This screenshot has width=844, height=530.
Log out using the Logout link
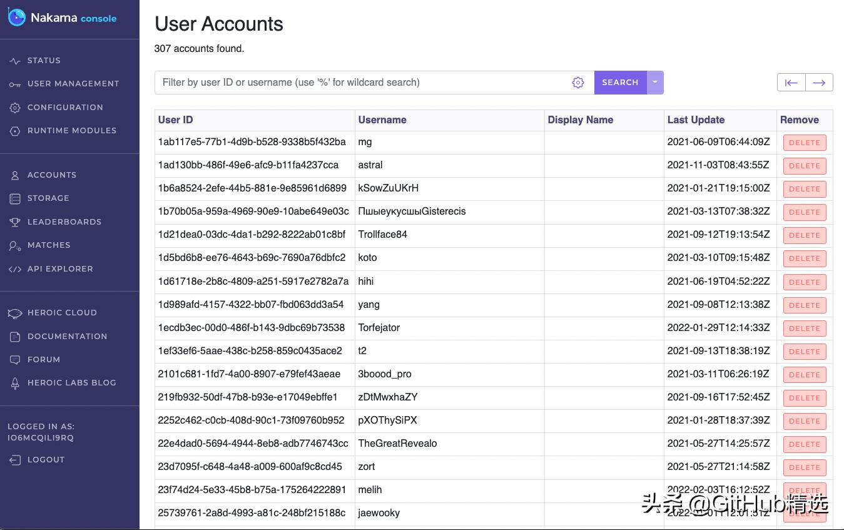point(46,460)
